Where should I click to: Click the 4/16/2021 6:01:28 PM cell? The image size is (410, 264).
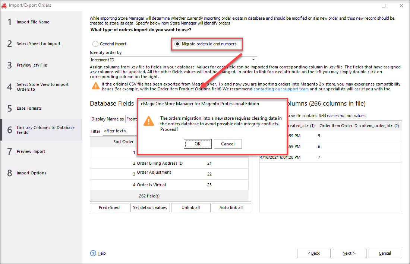point(280,157)
